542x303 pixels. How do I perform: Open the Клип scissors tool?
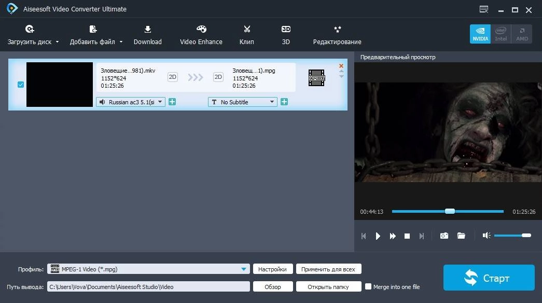[x=247, y=35]
